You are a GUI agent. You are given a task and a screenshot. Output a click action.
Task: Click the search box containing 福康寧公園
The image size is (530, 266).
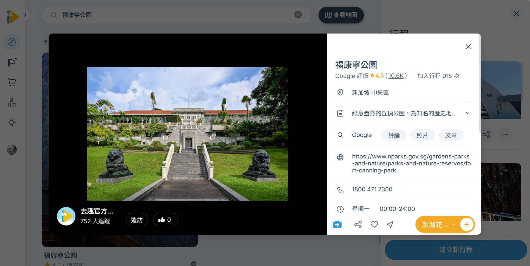(x=177, y=15)
